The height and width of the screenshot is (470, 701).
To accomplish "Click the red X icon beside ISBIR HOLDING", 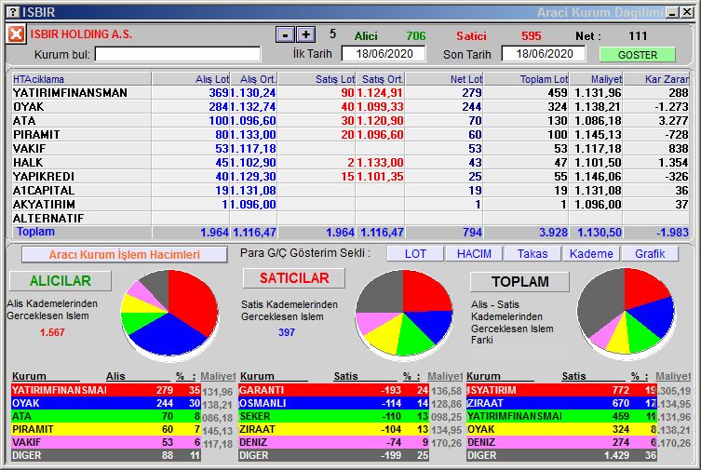I will [x=16, y=34].
